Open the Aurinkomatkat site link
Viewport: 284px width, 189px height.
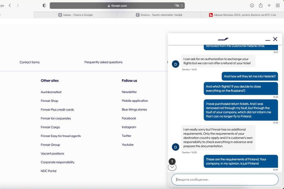tap(51, 92)
